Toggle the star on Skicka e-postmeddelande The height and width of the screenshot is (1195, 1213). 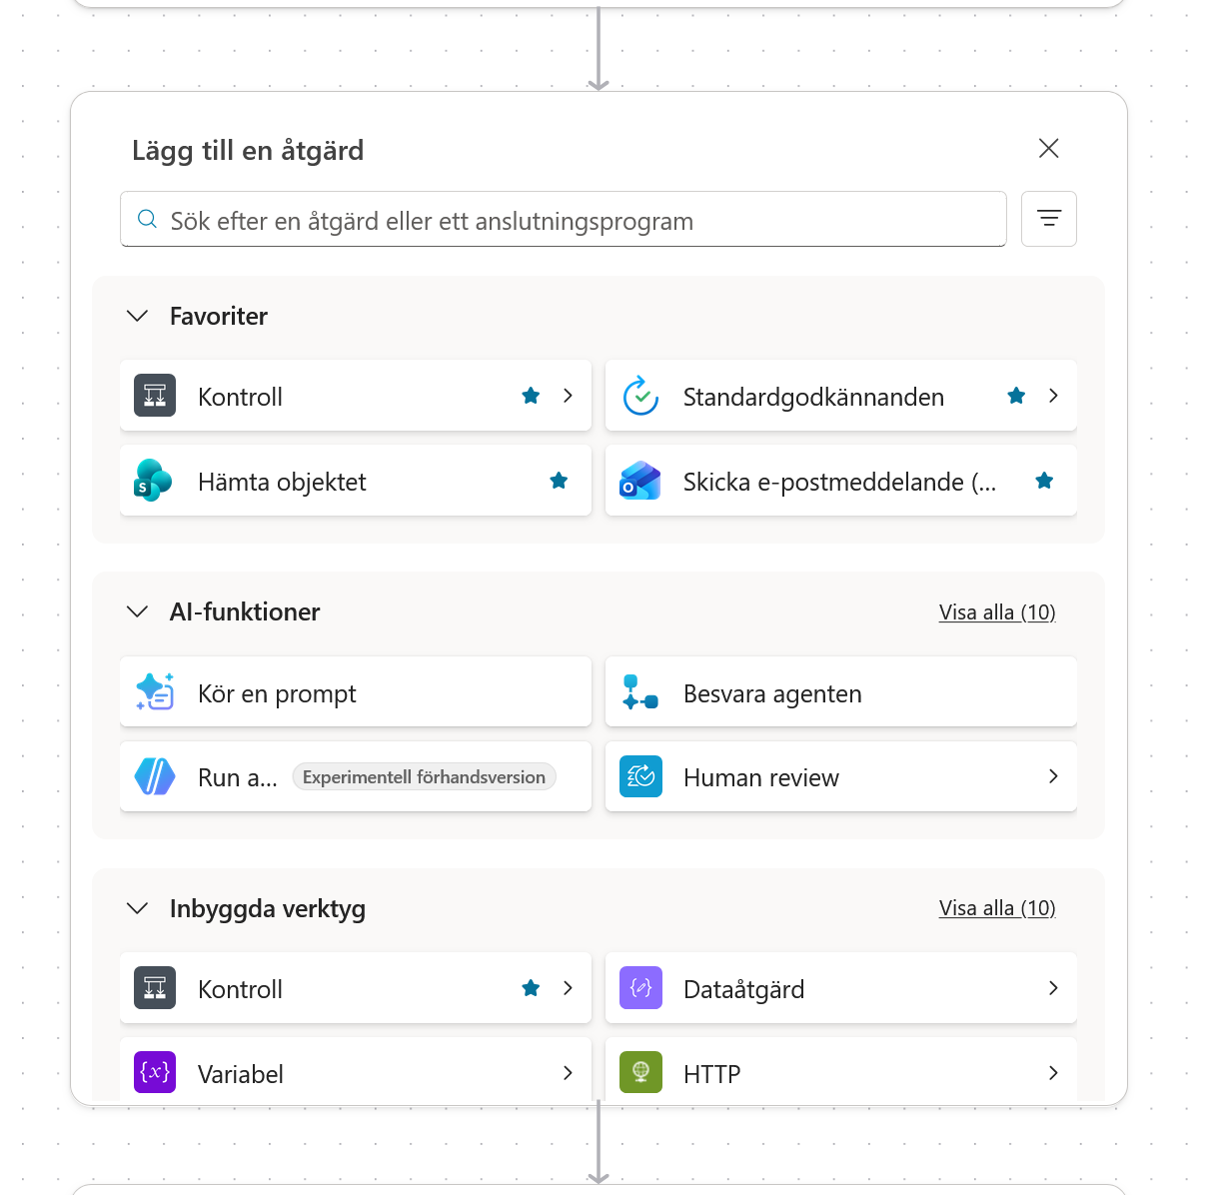click(x=1044, y=481)
